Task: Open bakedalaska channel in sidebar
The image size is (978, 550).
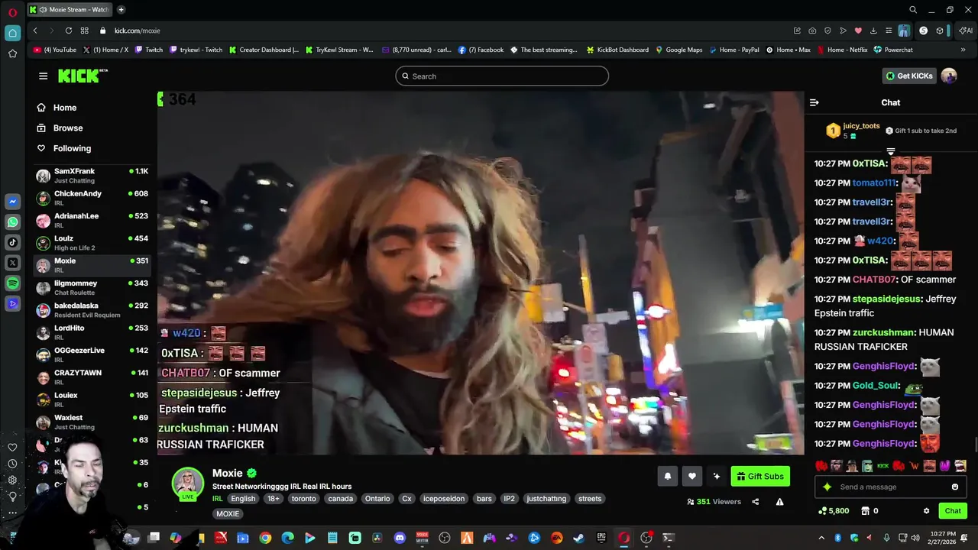Action: 92,309
